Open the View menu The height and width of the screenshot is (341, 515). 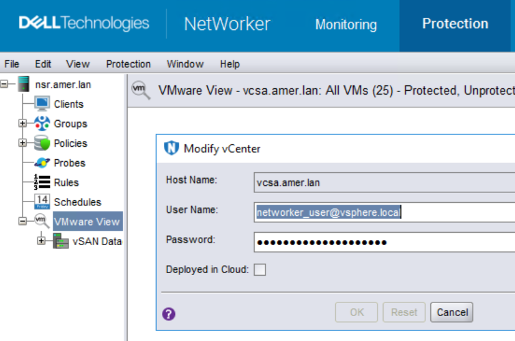78,63
